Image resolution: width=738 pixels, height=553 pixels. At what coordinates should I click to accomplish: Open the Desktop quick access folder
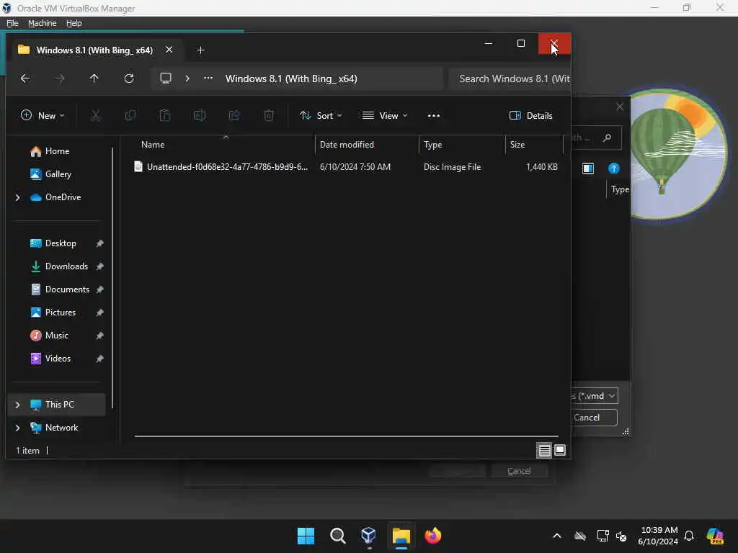[61, 243]
